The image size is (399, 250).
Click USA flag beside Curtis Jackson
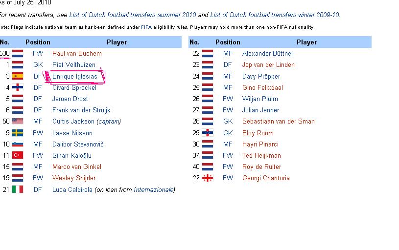click(x=18, y=122)
